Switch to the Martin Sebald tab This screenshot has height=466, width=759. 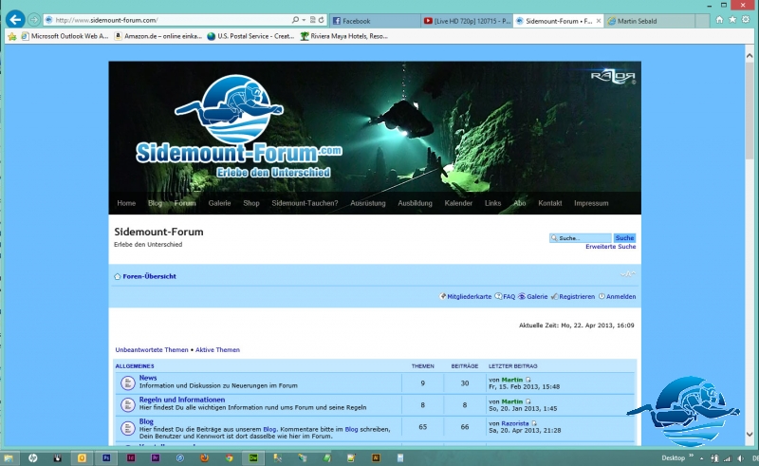[650, 21]
